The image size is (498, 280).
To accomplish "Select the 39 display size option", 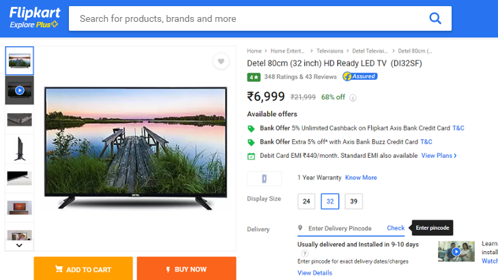I will [x=353, y=201].
